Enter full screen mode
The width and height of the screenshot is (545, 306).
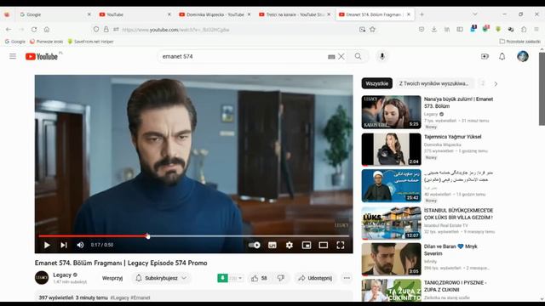(341, 246)
